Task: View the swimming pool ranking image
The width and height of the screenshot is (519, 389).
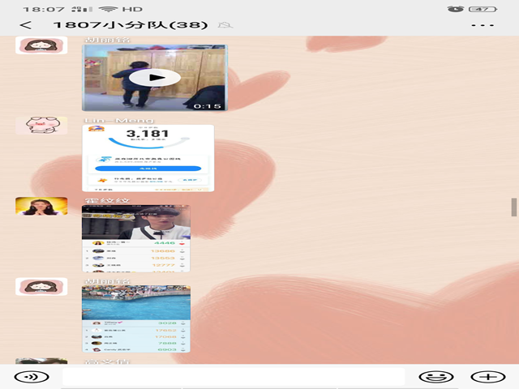Action: point(136,318)
